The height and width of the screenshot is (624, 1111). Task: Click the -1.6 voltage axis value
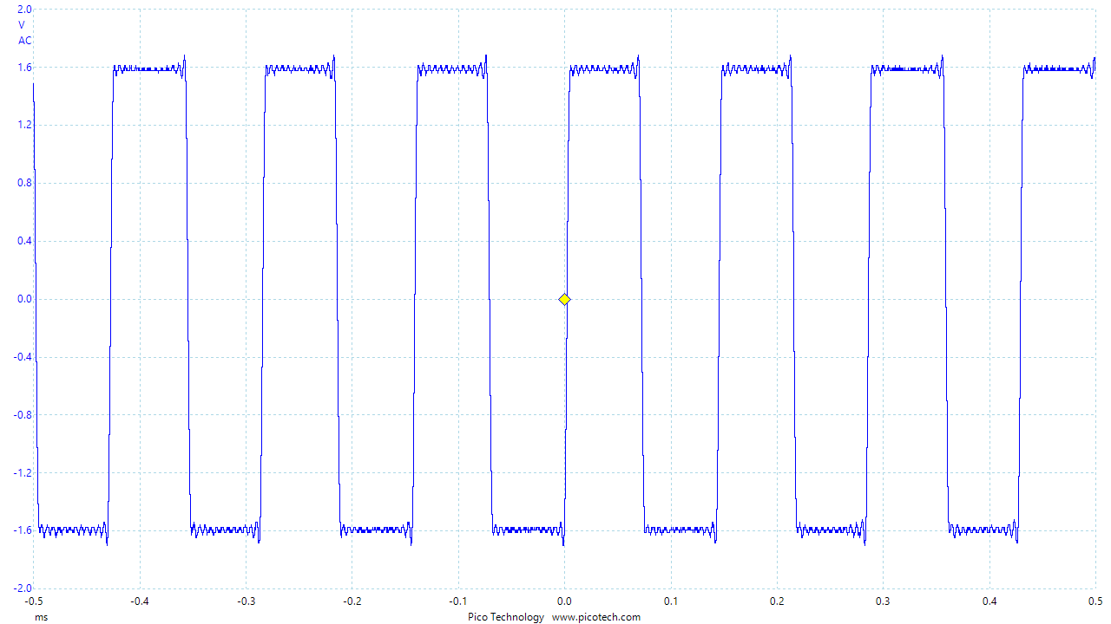point(23,530)
